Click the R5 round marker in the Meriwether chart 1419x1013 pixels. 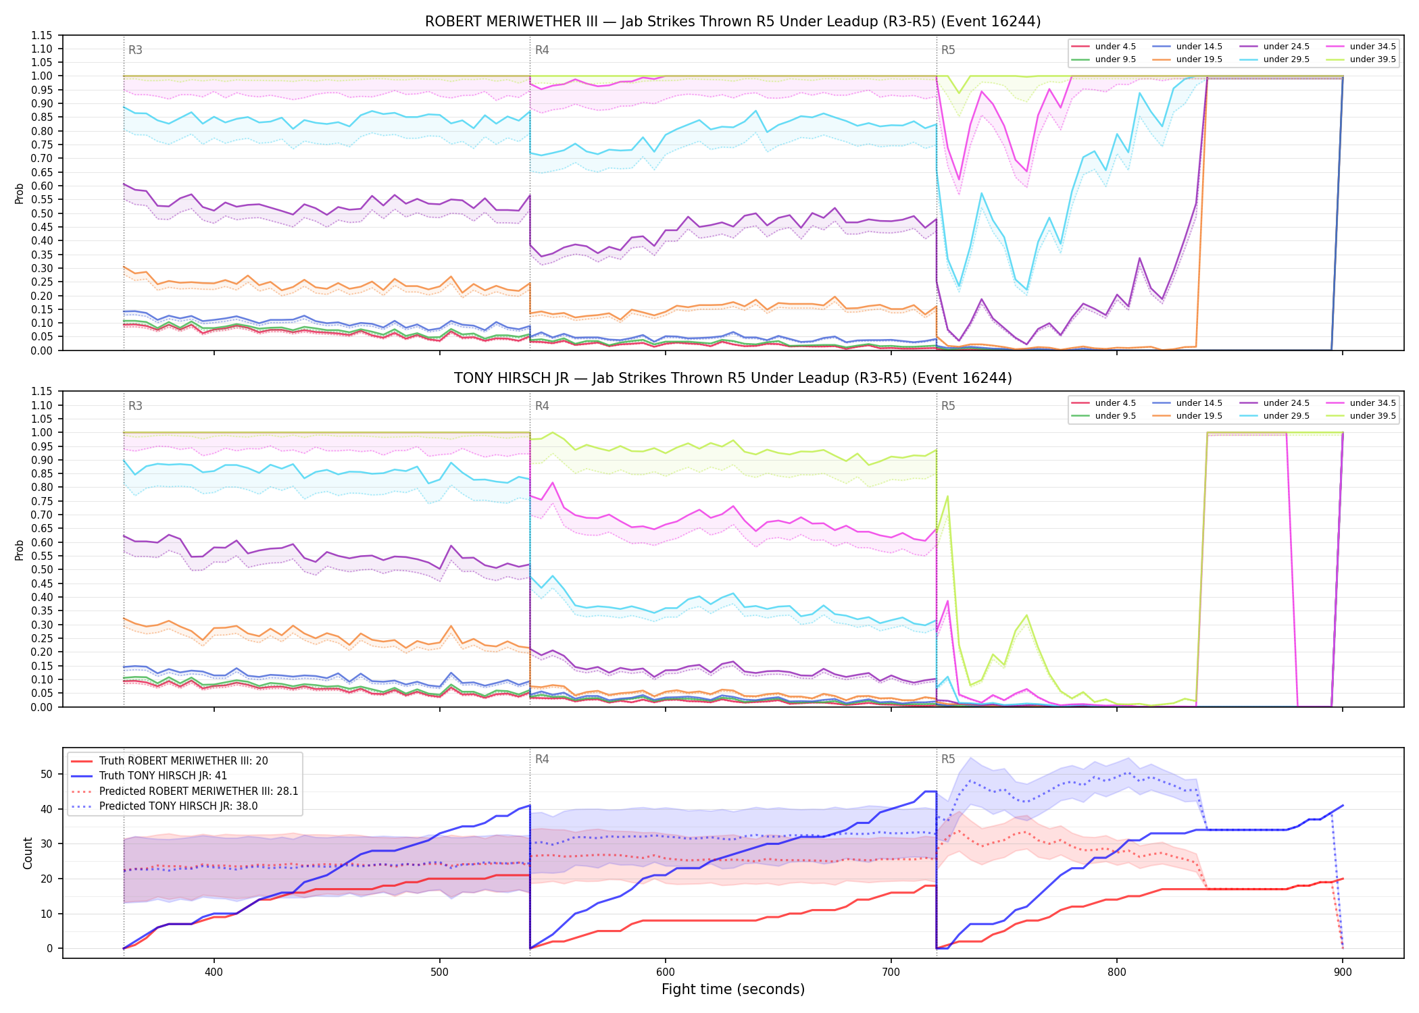[948, 50]
